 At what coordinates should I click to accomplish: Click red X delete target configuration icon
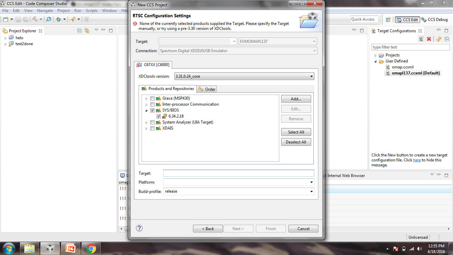coord(429,39)
